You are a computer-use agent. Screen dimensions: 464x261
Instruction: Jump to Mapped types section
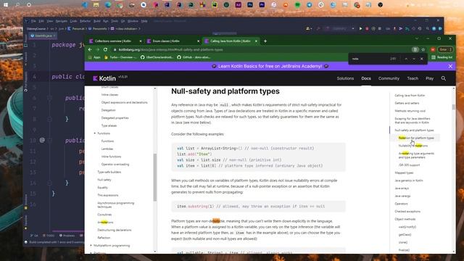click(x=404, y=173)
